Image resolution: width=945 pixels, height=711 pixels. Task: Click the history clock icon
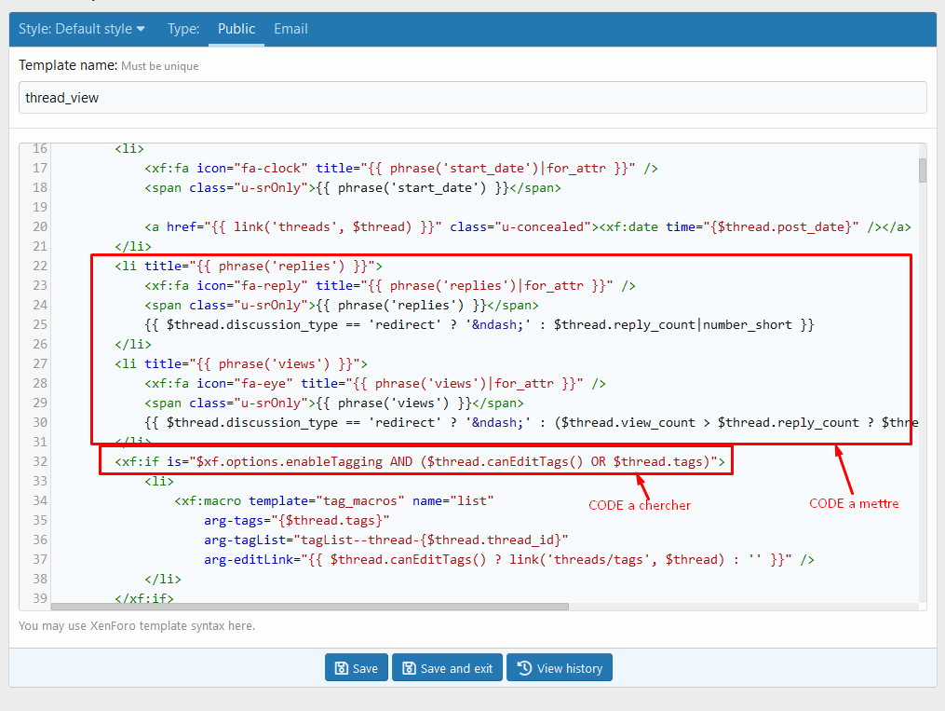[524, 668]
